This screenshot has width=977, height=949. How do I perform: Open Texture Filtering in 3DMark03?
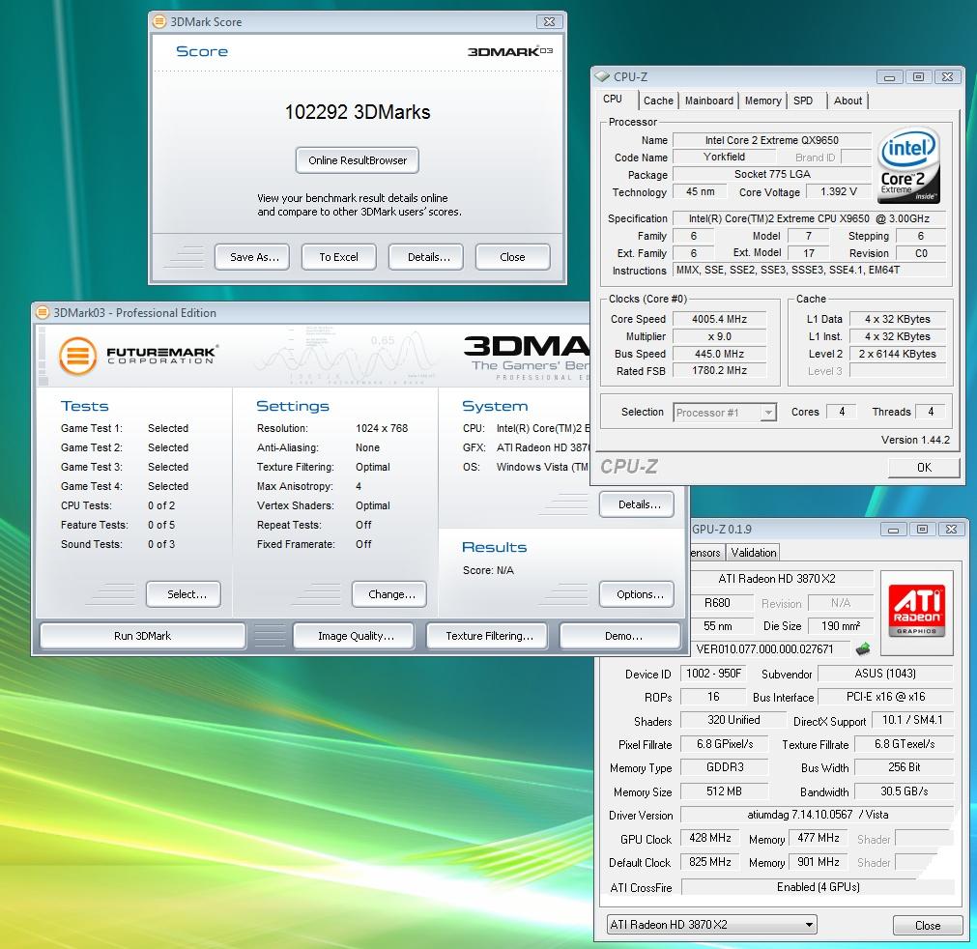[487, 636]
